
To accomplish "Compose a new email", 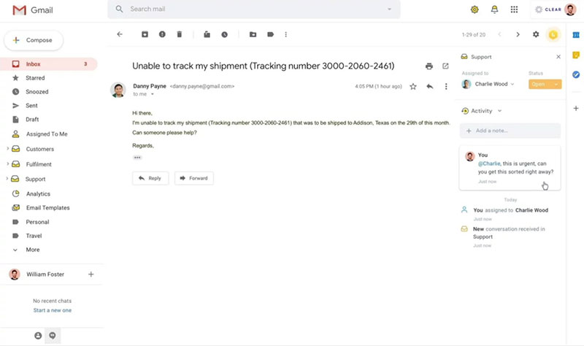I will (x=34, y=40).
